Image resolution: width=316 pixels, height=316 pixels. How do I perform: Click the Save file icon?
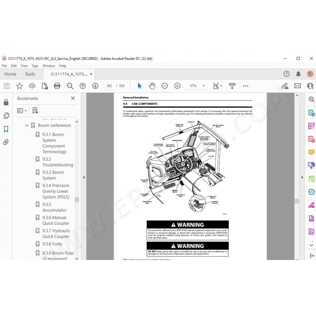[x=7, y=86]
